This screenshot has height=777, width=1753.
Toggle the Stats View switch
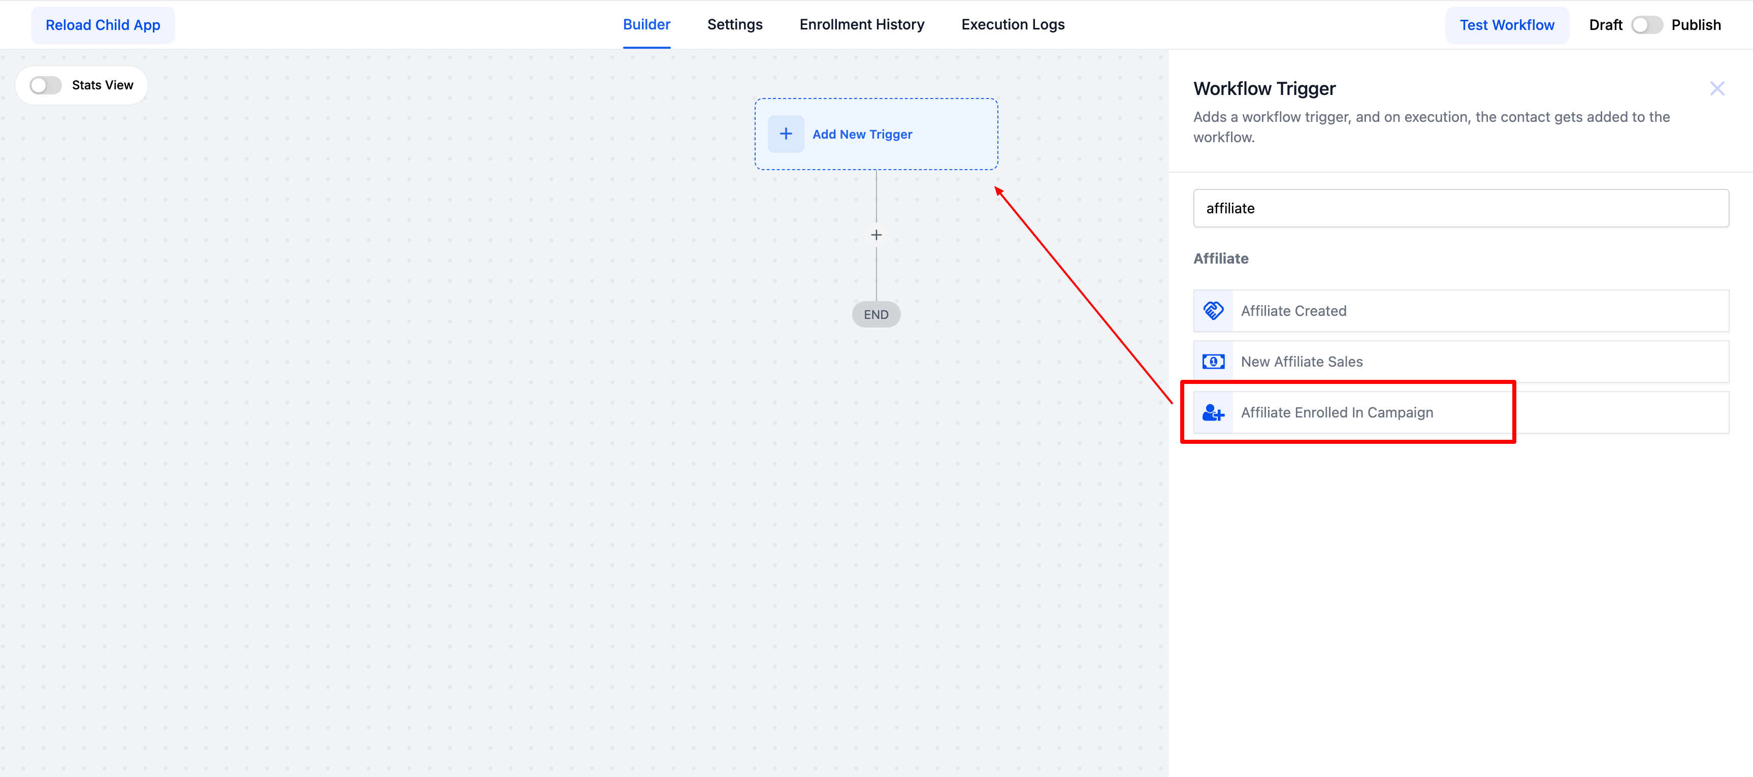click(x=46, y=85)
